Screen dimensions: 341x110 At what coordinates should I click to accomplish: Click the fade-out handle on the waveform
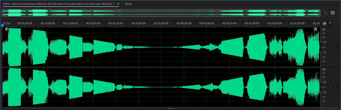tap(315, 29)
